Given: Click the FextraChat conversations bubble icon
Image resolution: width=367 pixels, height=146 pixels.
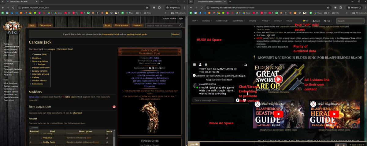Looking at the screenshot, I should (245, 65).
